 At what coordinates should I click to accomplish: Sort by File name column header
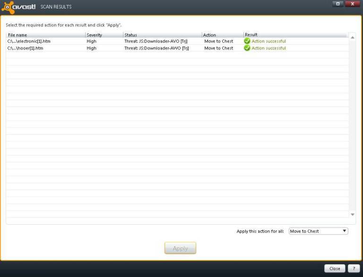click(x=46, y=35)
